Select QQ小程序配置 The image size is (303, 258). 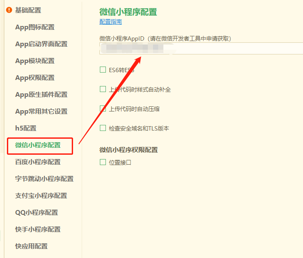(36, 213)
